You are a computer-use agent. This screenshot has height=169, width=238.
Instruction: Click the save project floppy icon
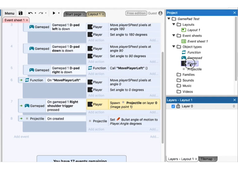pyautogui.click(x=21, y=13)
